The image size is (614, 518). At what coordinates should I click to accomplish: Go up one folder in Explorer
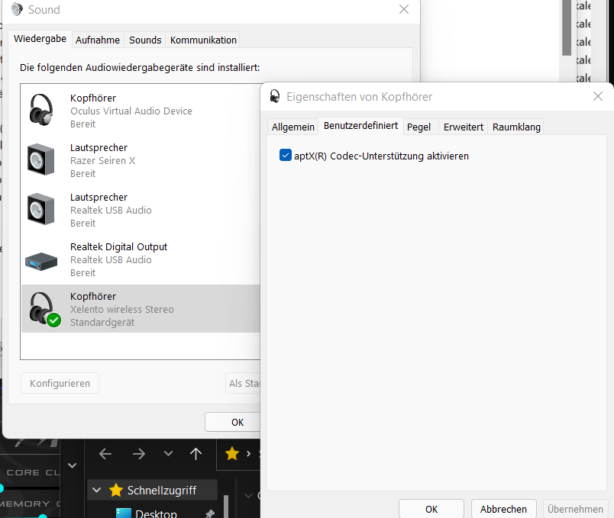pos(196,454)
